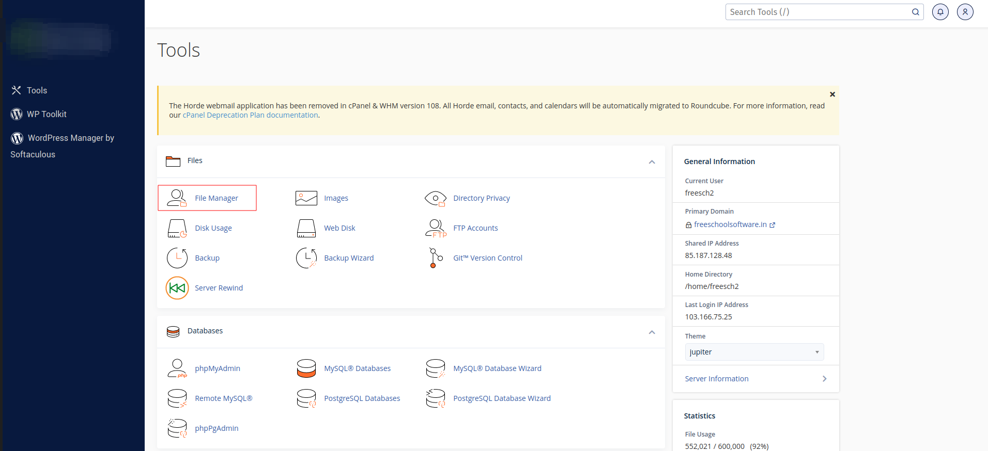Open the cPanel Deprecation Plan documentation link
The image size is (988, 451).
click(x=250, y=115)
